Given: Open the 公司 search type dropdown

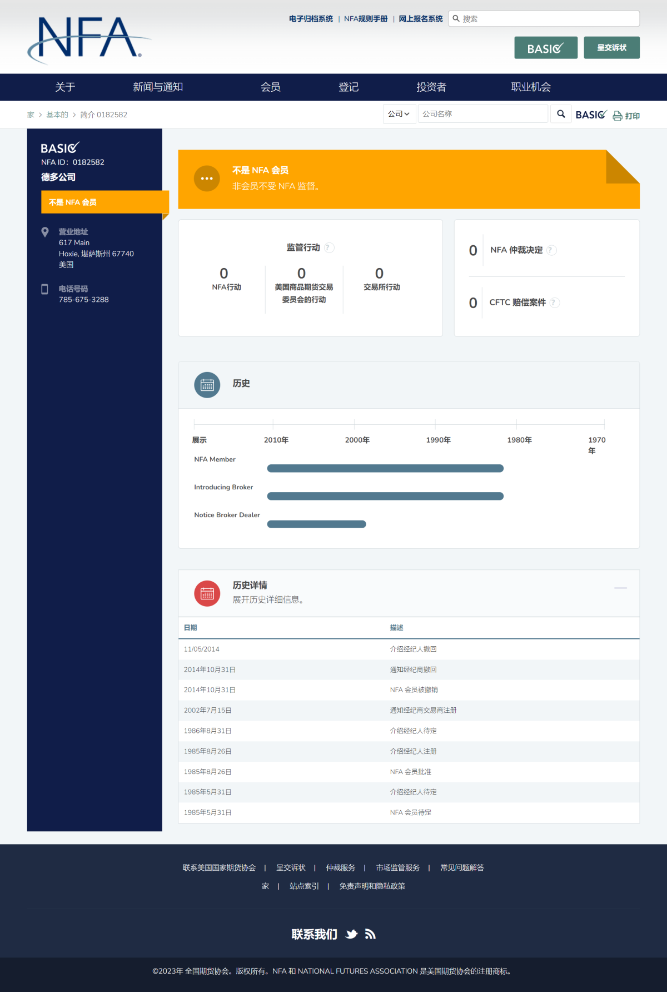Looking at the screenshot, I should (399, 114).
